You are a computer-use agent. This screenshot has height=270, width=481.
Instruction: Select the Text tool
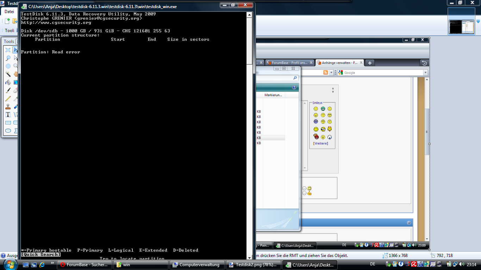tap(8, 115)
